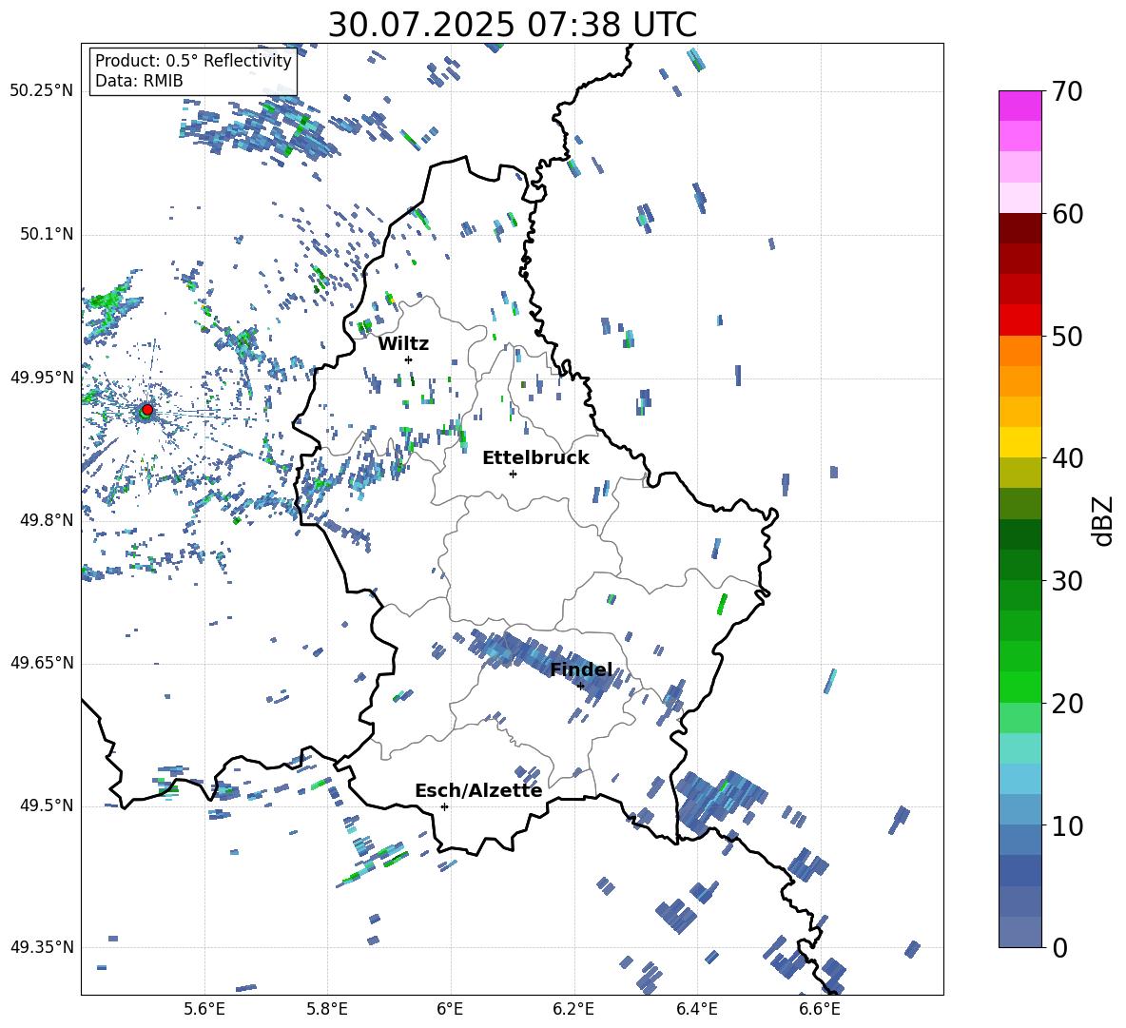Click the colorbar tick value 70
The image size is (1126, 1028).
pyautogui.click(x=1067, y=92)
